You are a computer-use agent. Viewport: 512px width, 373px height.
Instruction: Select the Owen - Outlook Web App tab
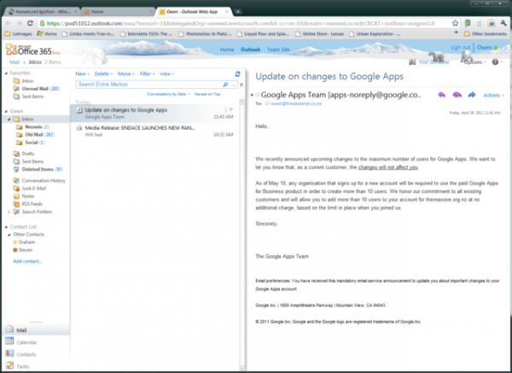coord(195,11)
